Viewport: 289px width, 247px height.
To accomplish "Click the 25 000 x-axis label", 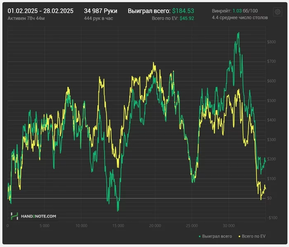I will [192, 226].
